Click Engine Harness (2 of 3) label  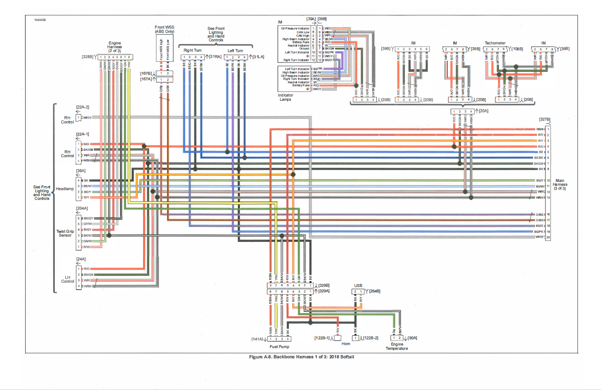[x=114, y=47]
